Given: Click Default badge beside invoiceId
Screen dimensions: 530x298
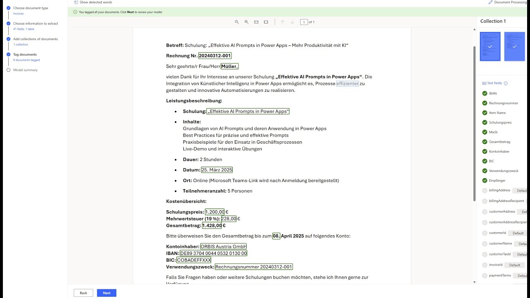Looking at the screenshot, I should click(515, 265).
